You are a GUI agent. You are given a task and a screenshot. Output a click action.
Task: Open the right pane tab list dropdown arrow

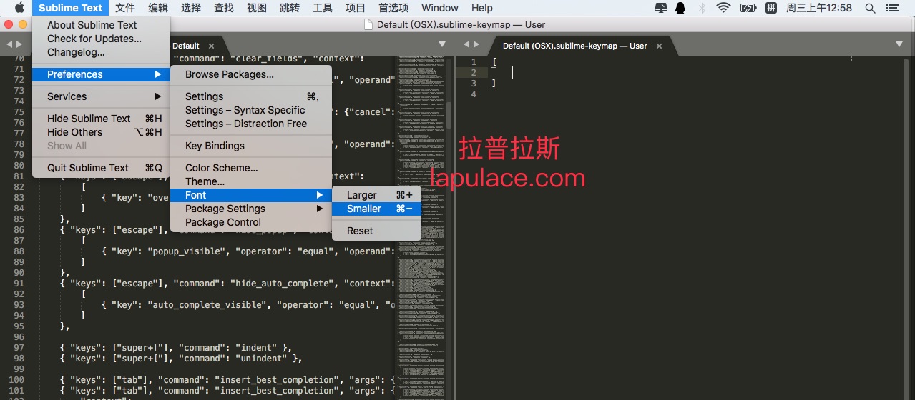click(900, 45)
